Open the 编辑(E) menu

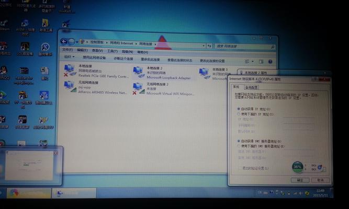(x=82, y=50)
